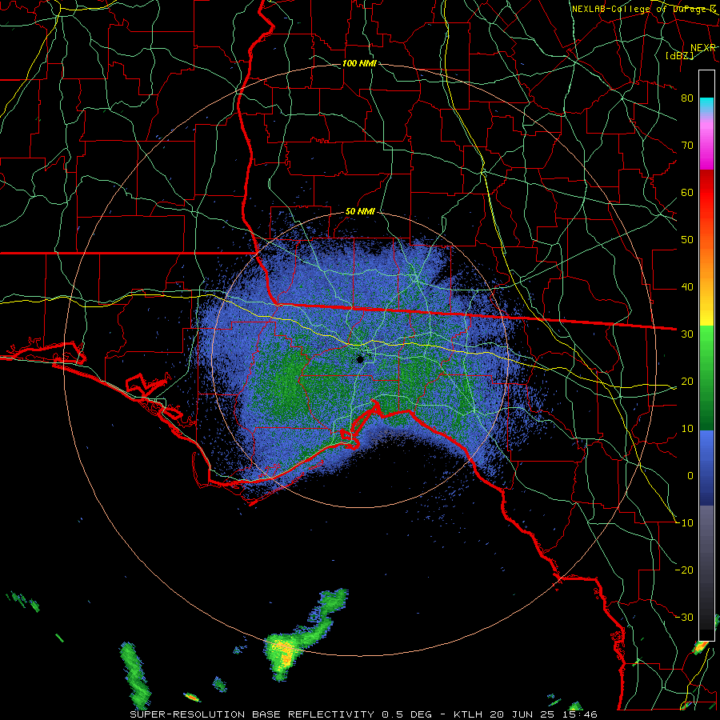The width and height of the screenshot is (720, 720).
Task: Click the 20 value on the dBZ scale
Action: click(x=687, y=381)
